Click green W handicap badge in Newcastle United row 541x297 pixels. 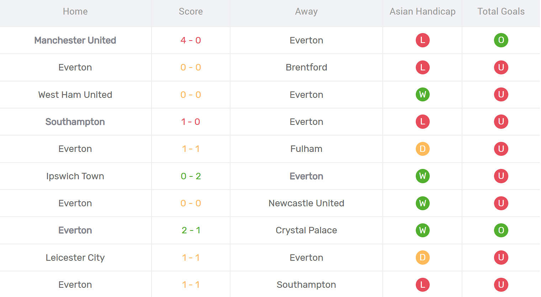(423, 203)
